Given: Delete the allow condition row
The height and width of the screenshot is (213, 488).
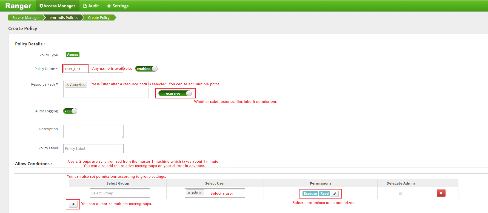Looking at the screenshot, I should pos(441,193).
